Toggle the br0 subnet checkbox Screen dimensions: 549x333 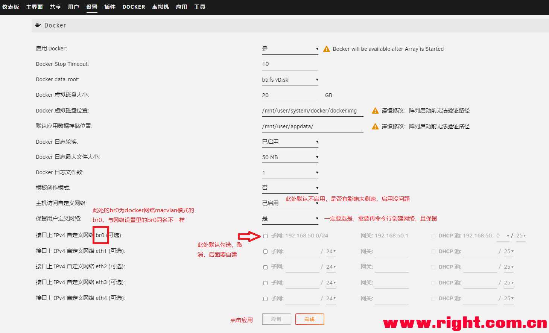pyautogui.click(x=265, y=236)
